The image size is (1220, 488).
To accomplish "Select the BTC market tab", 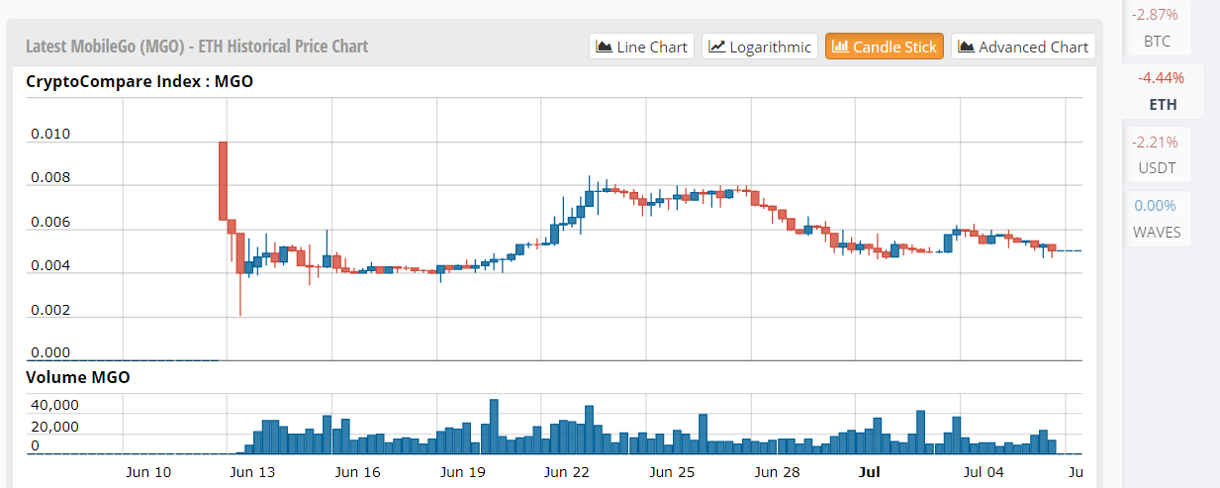I will coord(1157,28).
